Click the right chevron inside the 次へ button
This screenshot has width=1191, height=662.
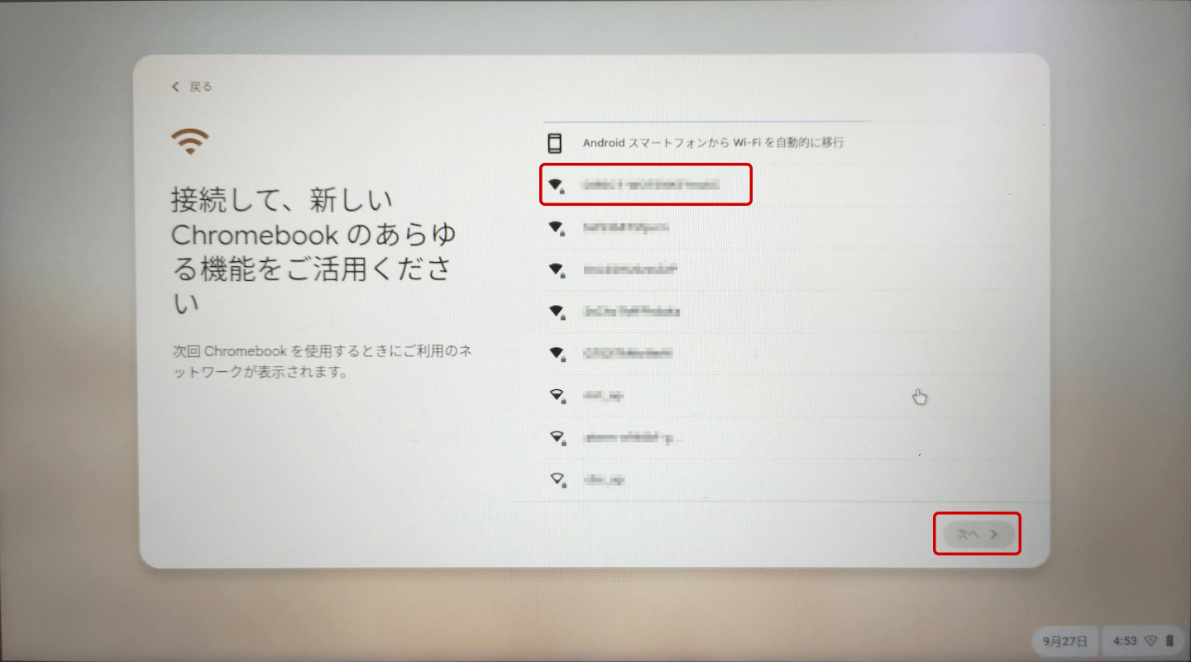click(994, 535)
